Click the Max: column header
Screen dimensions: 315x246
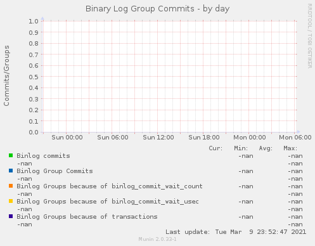tap(290, 148)
